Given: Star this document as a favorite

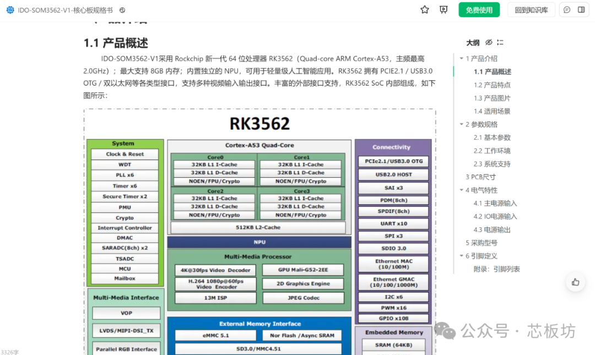Looking at the screenshot, I should point(425,10).
